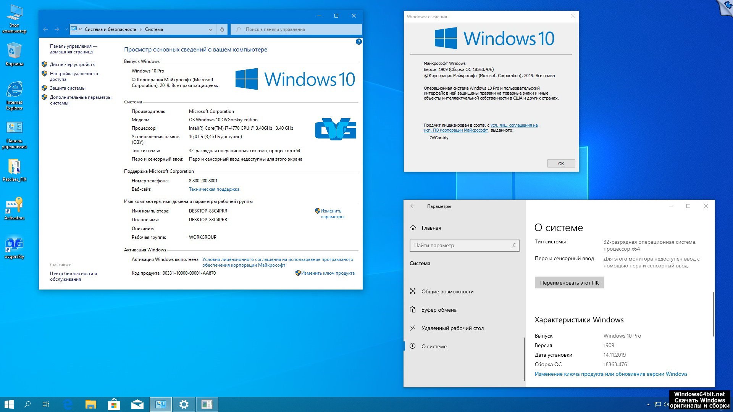
Task: Select Clipboard in Settings sidebar
Action: (439, 310)
